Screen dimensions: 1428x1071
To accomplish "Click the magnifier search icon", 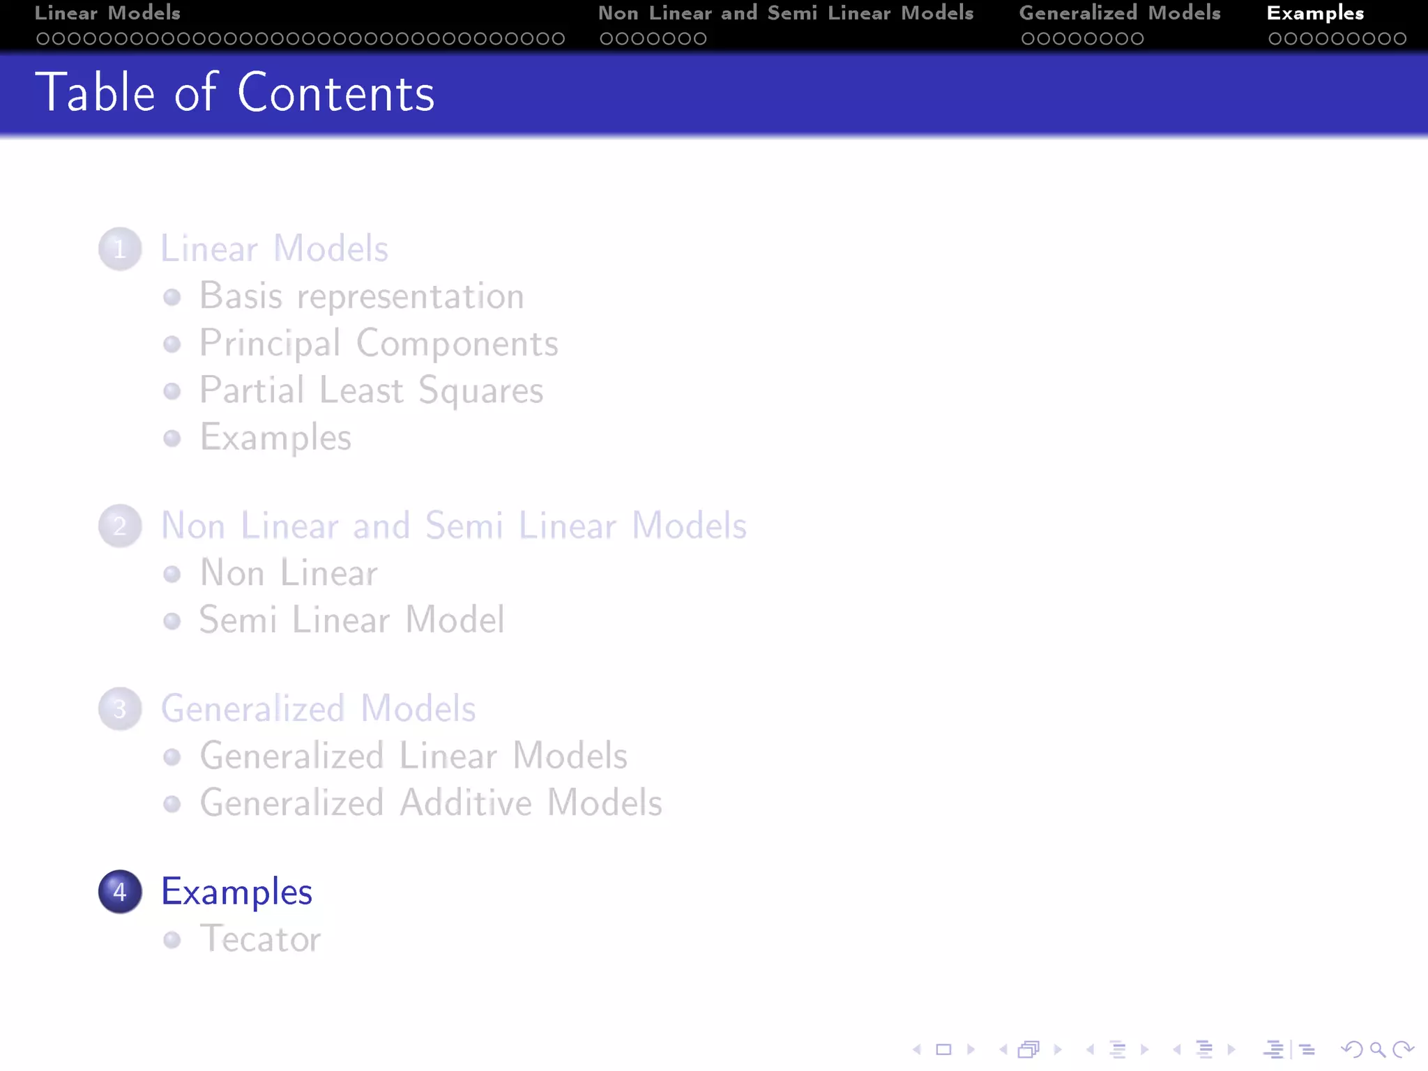I will (x=1377, y=1049).
